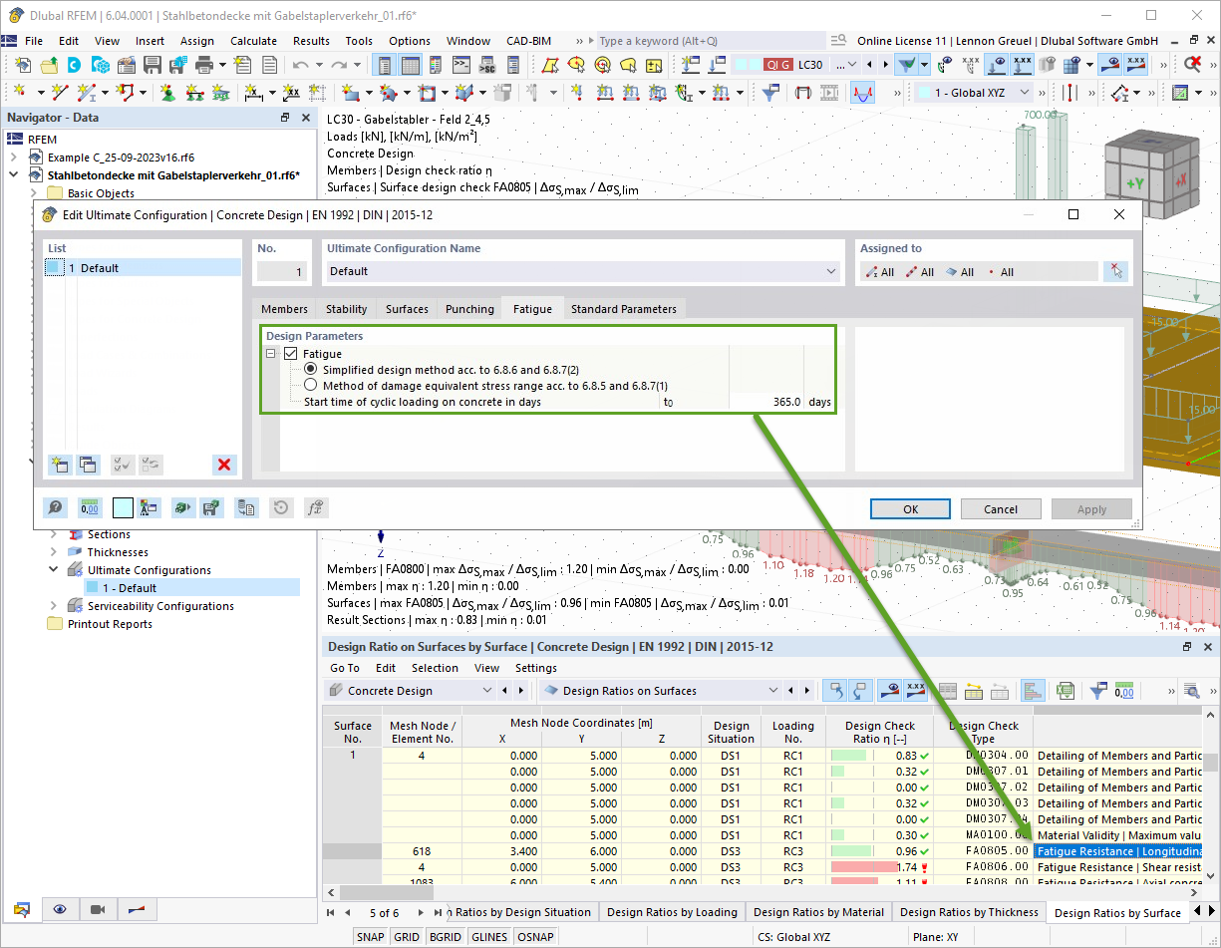Viewport: 1221px width, 948px height.
Task: Click the Navigator Views camera tab icon
Action: [98, 909]
